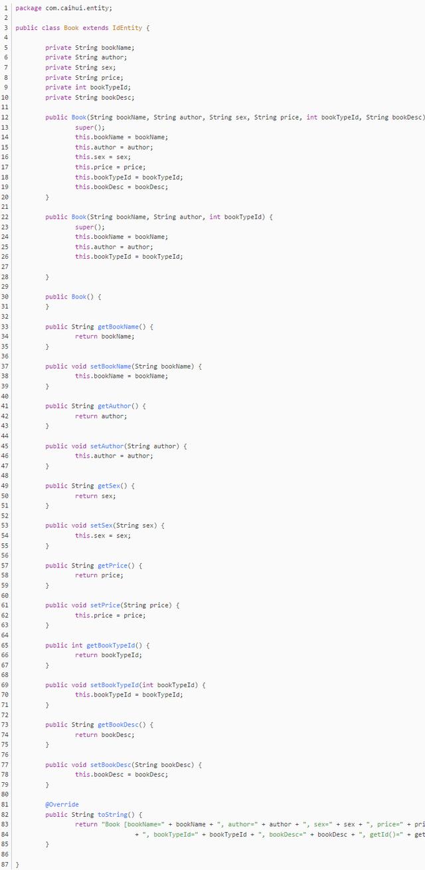Viewport: 425px width, 870px height.
Task: Click the getBookTypeId method name
Action: tap(110, 645)
